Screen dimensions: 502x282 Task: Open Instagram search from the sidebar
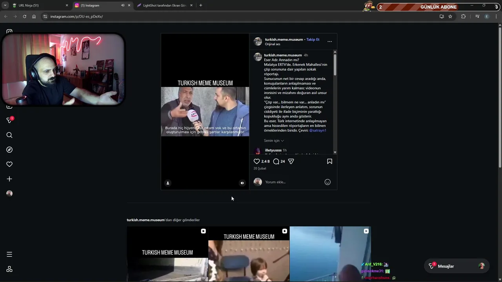point(9,135)
